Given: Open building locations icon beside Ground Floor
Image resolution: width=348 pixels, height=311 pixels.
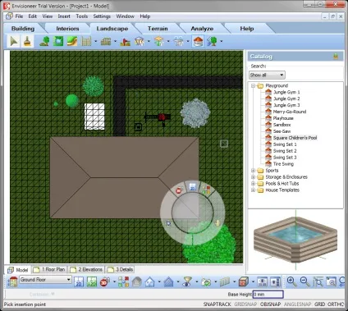Looking at the screenshot, I should click(12, 281).
